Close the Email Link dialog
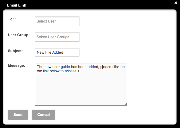Image resolution: width=180 pixels, height=128 pixels. [x=176, y=3]
